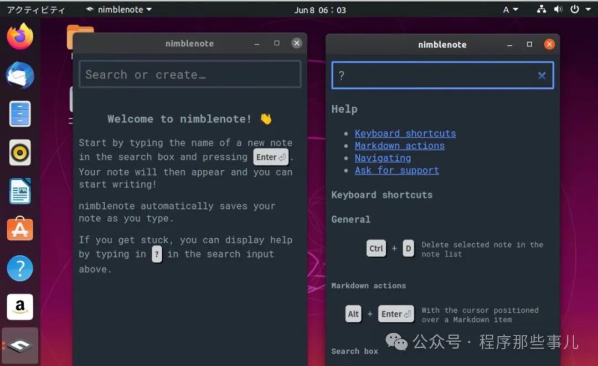Launch Thunderbird mail from the dock
Viewport: 598px width, 366px height.
(x=20, y=75)
